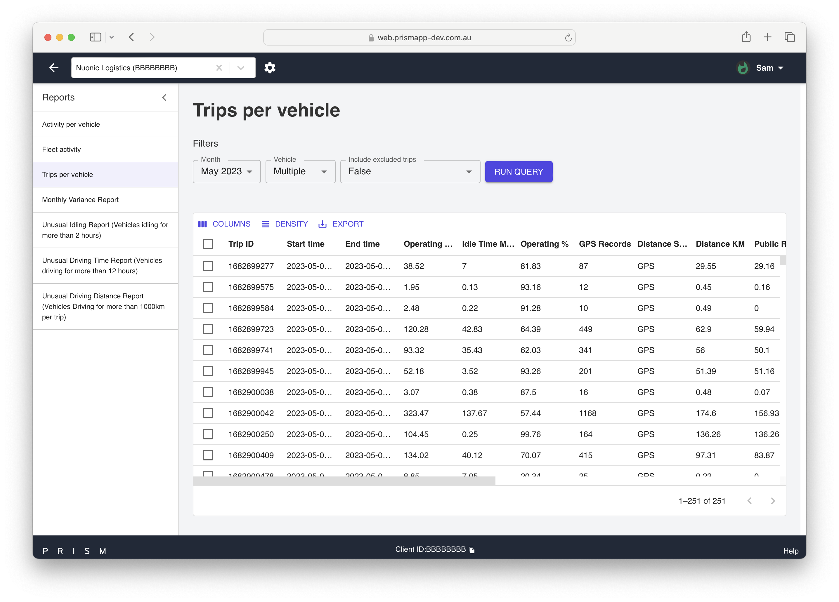Collapse the Reports sidebar panel
839x602 pixels.
click(x=164, y=98)
